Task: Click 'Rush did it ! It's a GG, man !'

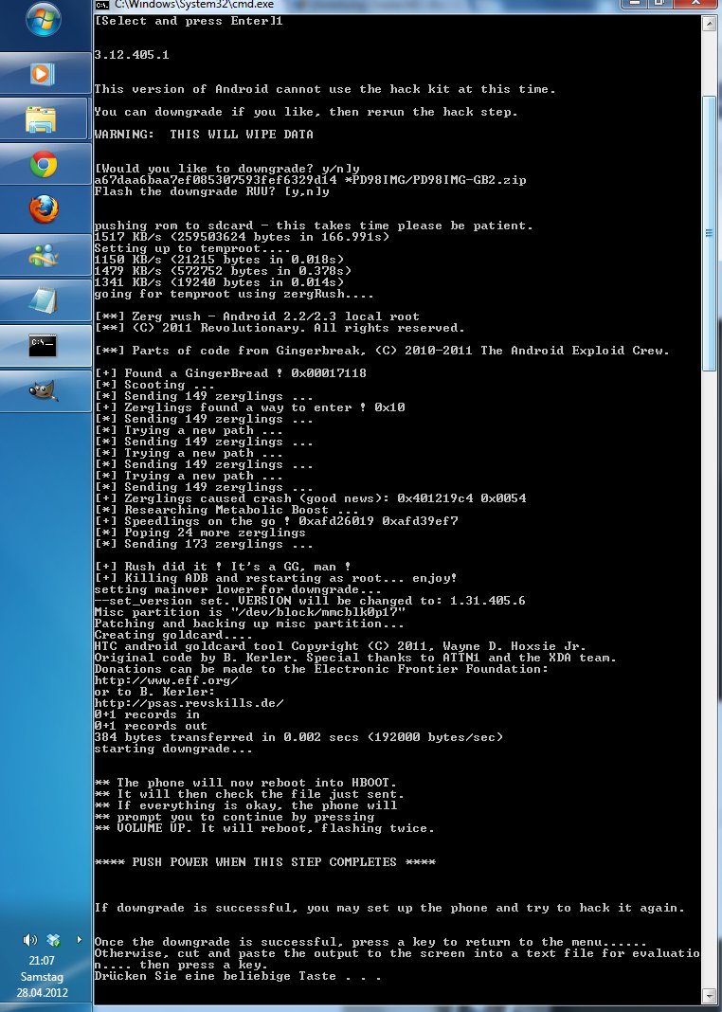Action: 224,567
